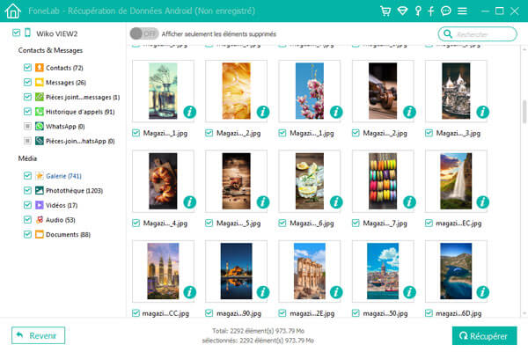Uncheck the Contacts (72) checkbox

point(27,68)
